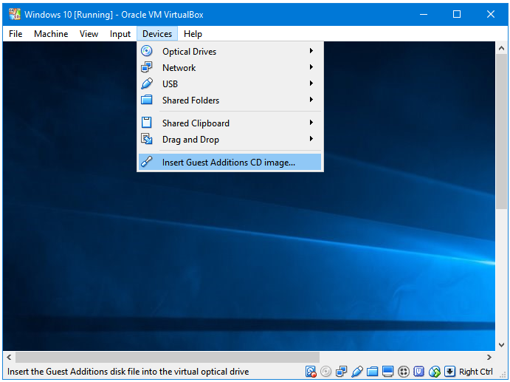Click the clipboard icon beside Shared Clipboard
510x382 pixels.
[147, 123]
